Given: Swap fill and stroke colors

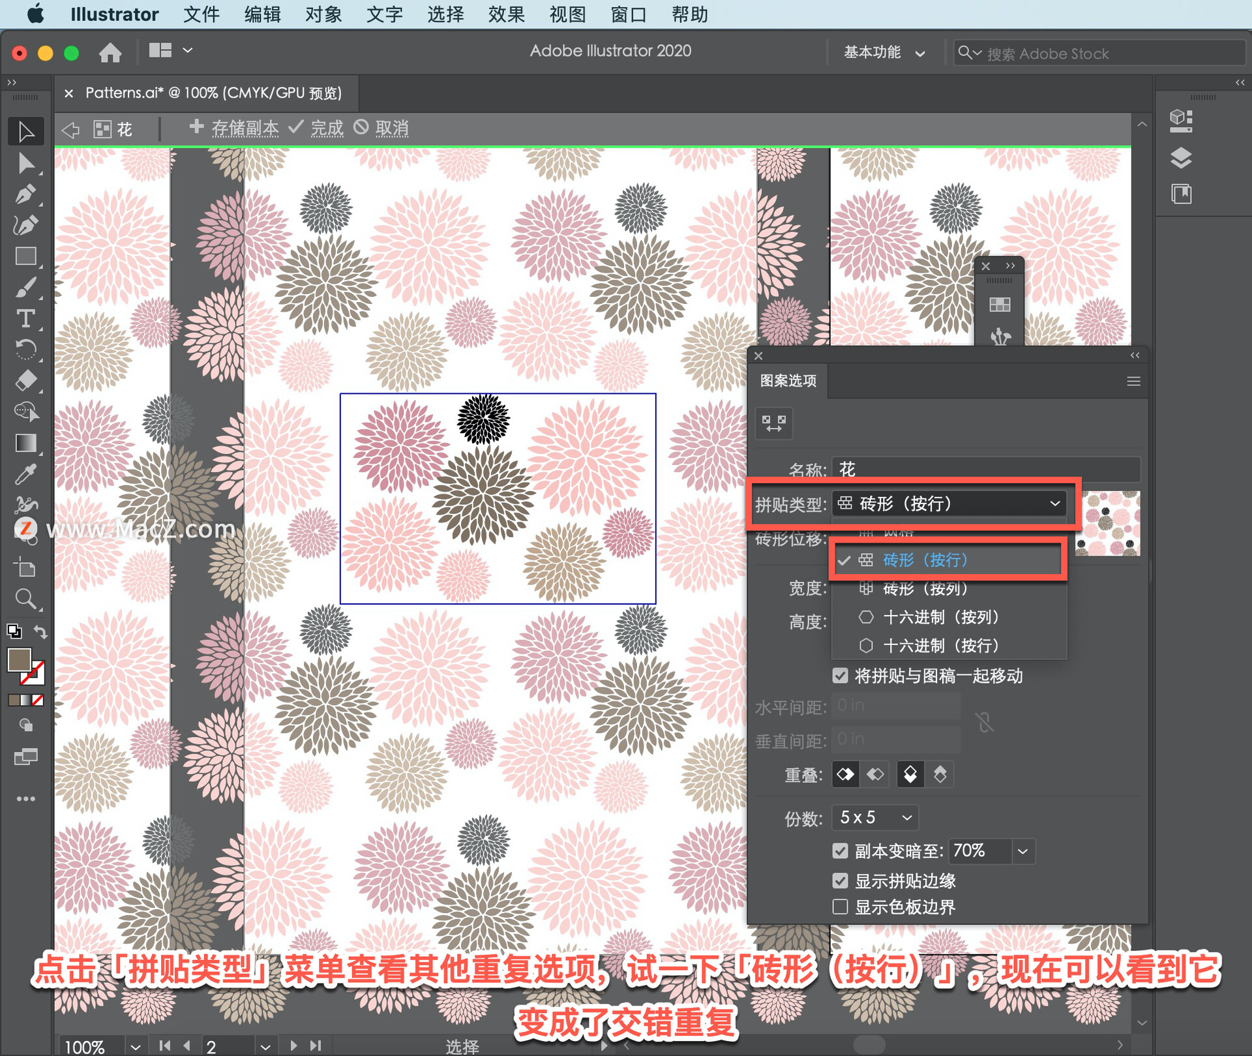Looking at the screenshot, I should coord(40,631).
